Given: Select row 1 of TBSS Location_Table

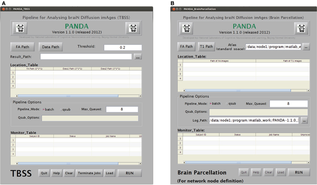Looking at the screenshot, I should tap(13, 73).
